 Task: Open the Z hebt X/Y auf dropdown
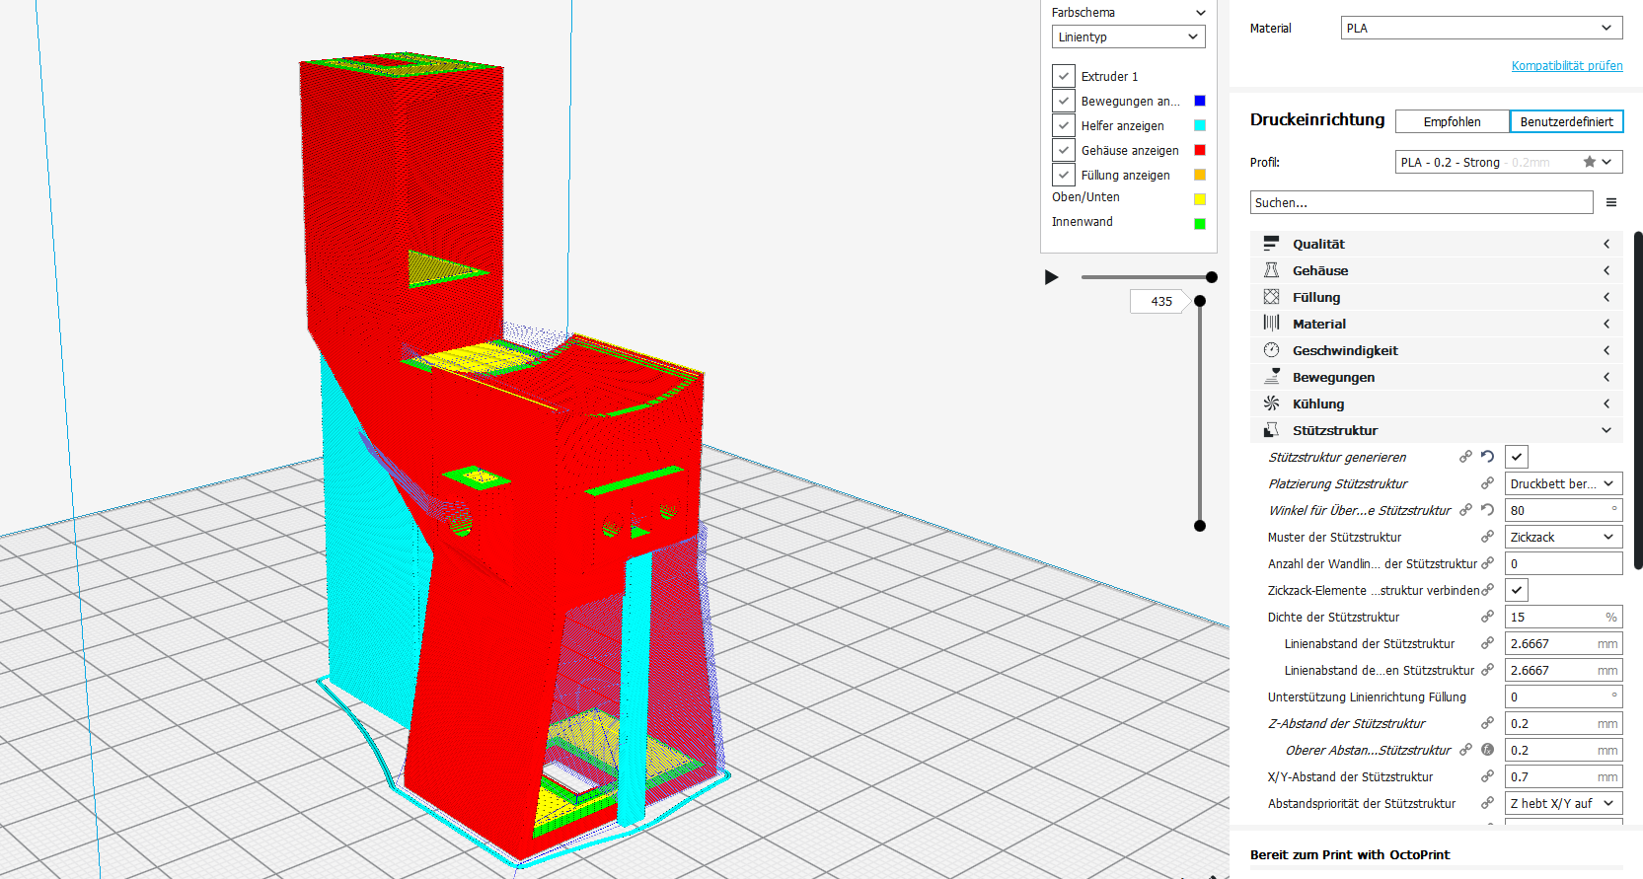pyautogui.click(x=1564, y=803)
